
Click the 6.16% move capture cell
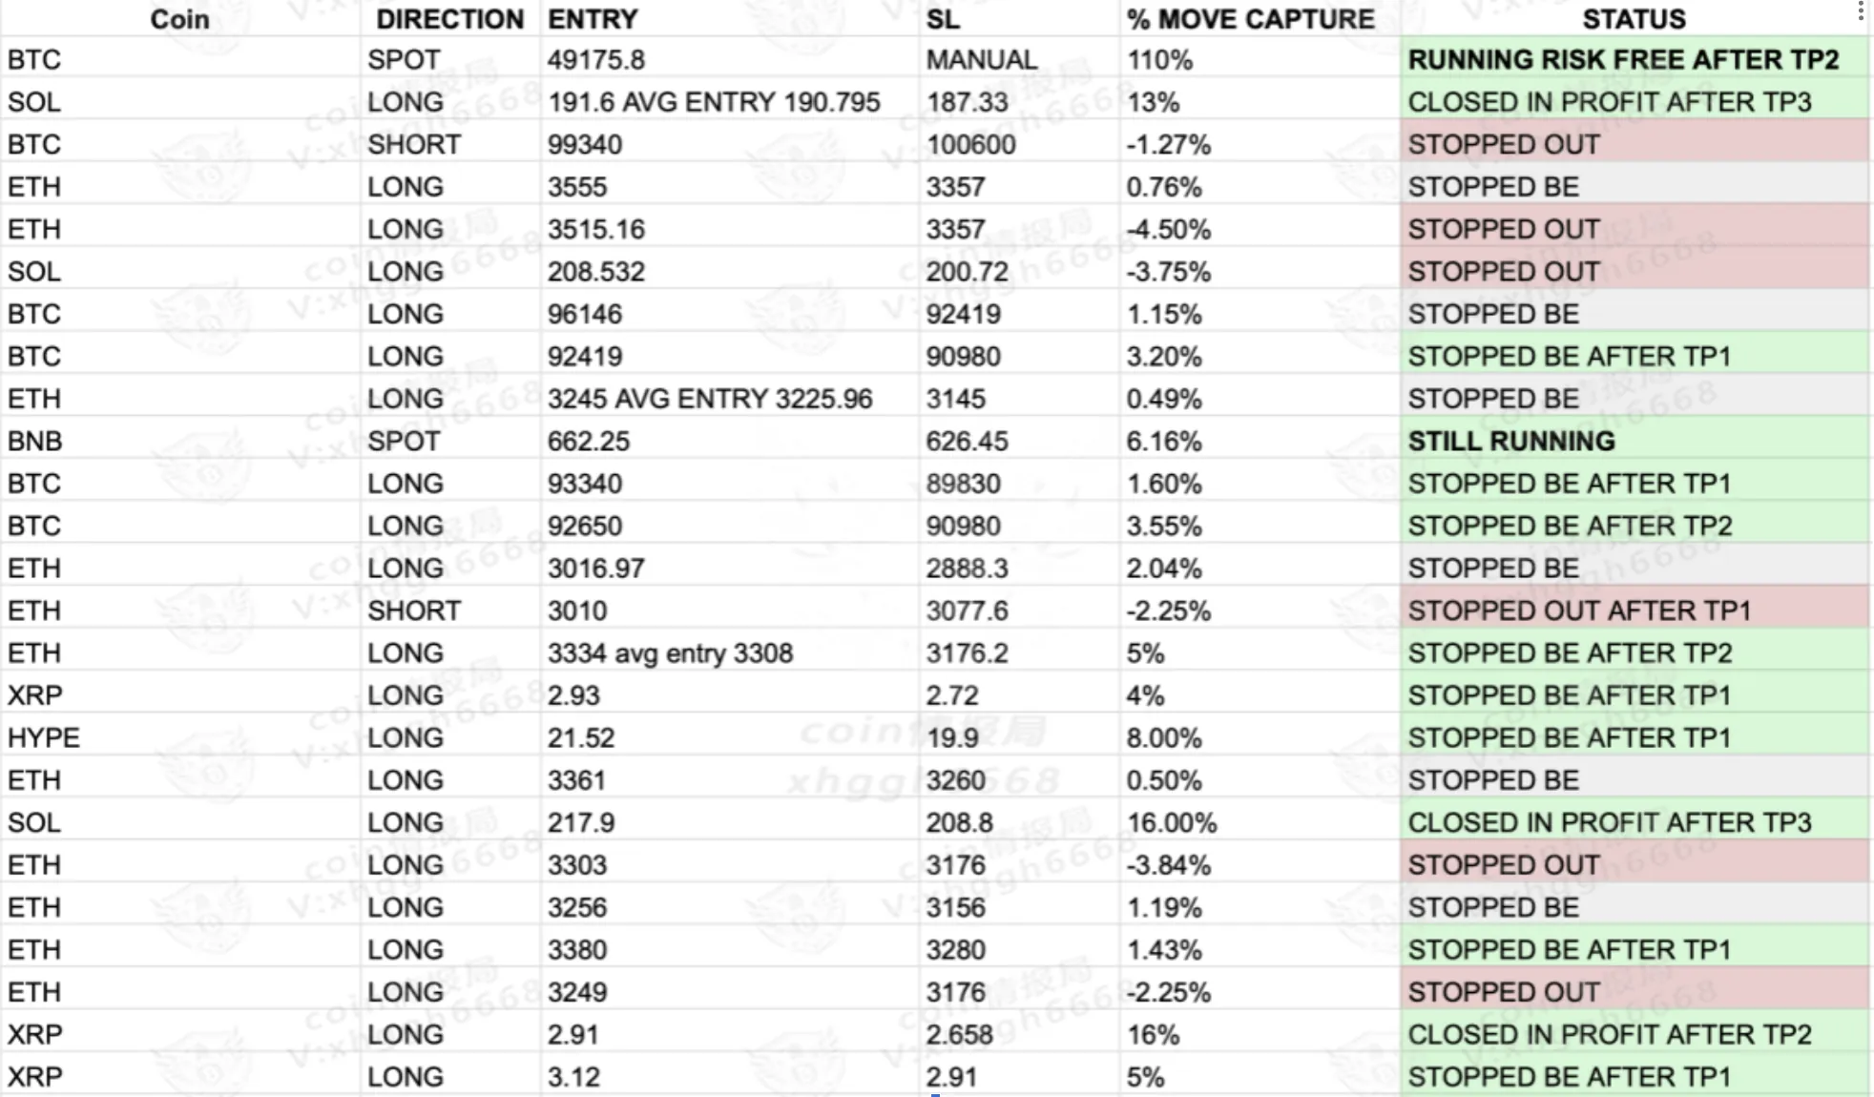pos(1164,442)
